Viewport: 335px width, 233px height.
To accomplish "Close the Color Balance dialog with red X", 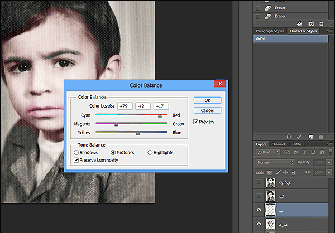I will [220, 84].
